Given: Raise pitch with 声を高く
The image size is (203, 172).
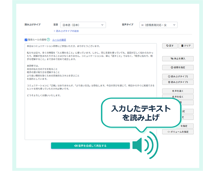Looking at the screenshot, I should point(178,91).
